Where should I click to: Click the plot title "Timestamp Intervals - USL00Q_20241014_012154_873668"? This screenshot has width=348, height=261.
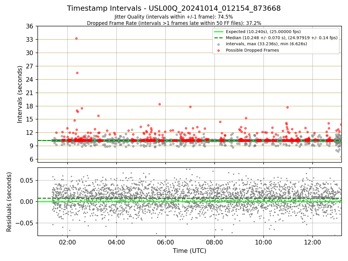[174, 8]
